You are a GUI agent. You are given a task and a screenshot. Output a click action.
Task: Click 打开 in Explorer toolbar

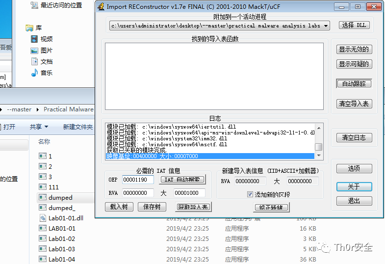pos(9,127)
